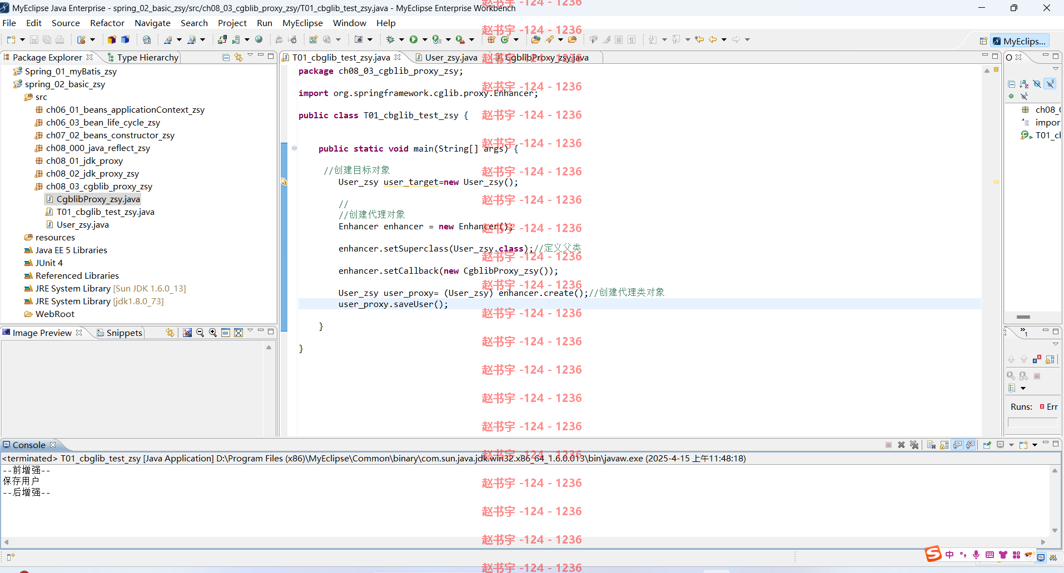This screenshot has width=1064, height=573.
Task: Click line user_proxy.saveUser(); in the editor
Action: pos(393,304)
